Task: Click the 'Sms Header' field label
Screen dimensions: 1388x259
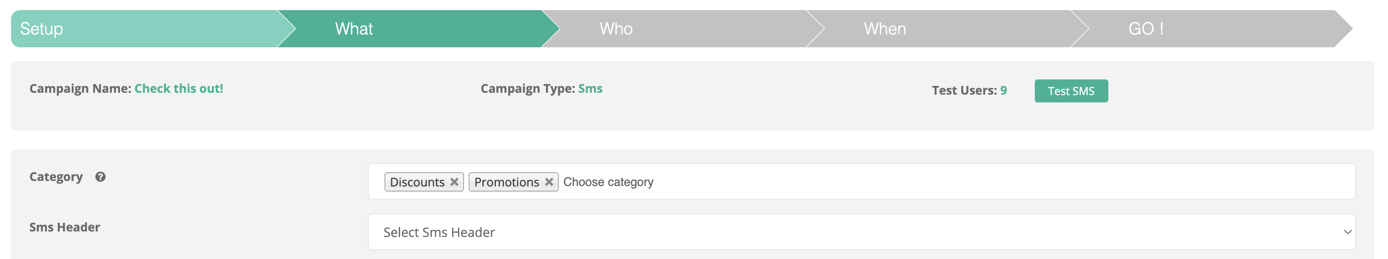Action: 65,227
